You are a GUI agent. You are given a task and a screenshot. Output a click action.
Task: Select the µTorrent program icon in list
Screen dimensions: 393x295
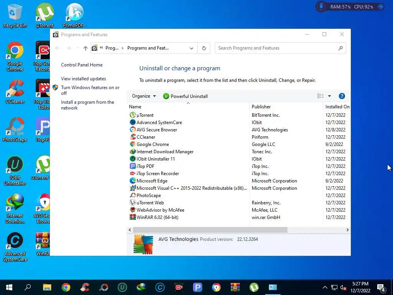click(132, 115)
